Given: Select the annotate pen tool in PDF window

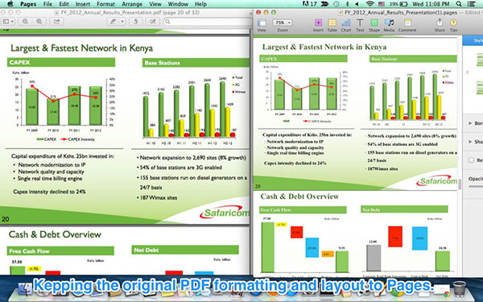Looking at the screenshot, I should point(113,22).
